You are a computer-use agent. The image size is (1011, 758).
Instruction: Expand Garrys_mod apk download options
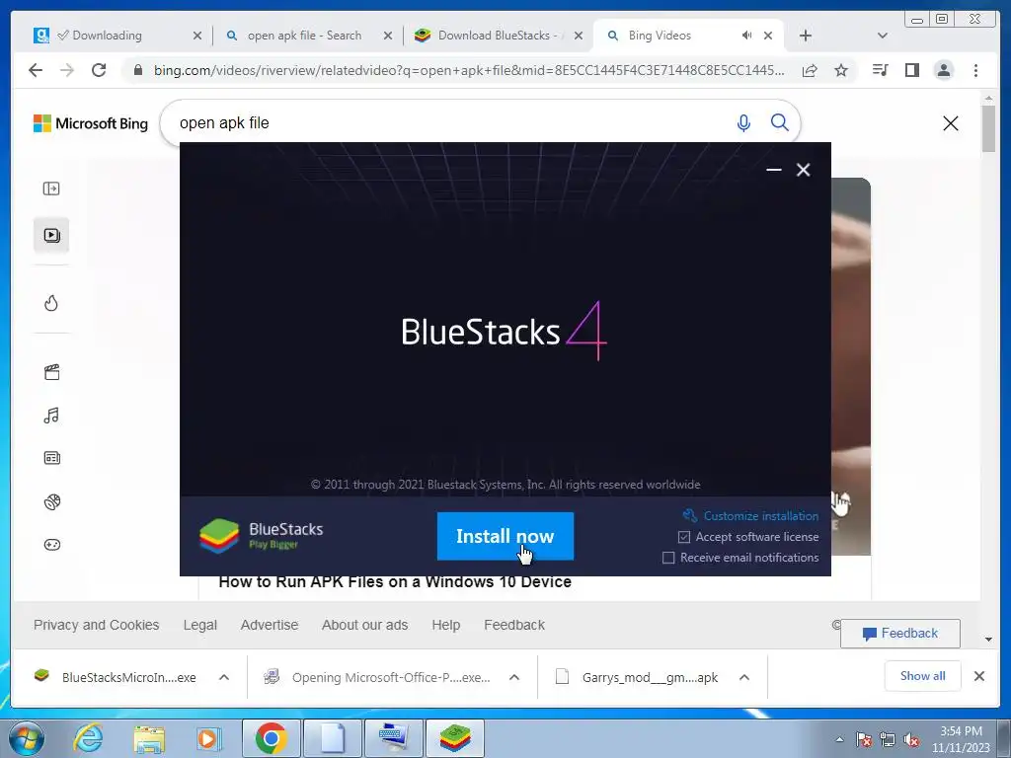click(744, 677)
